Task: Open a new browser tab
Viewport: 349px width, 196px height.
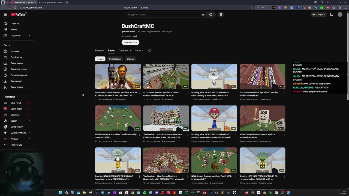Action: pos(67,2)
